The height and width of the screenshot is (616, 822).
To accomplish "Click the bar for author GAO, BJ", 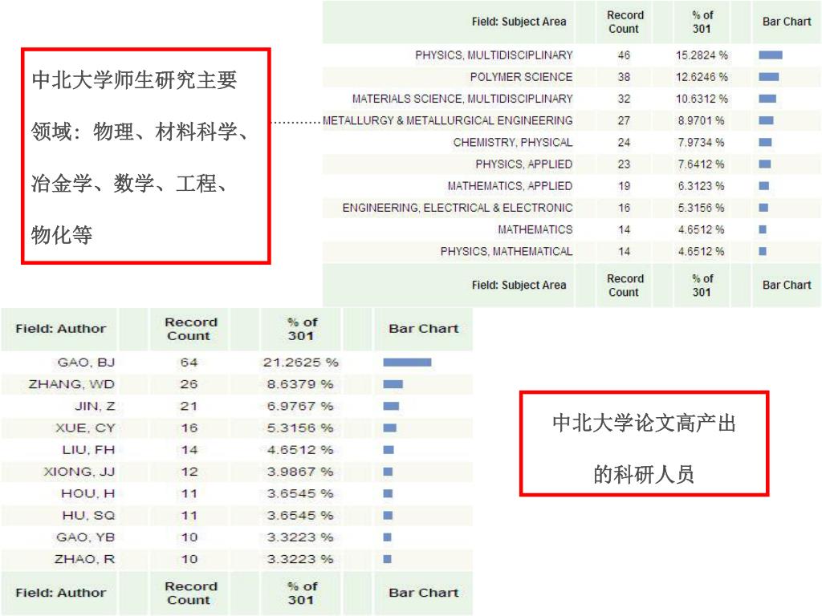I will pos(407,363).
